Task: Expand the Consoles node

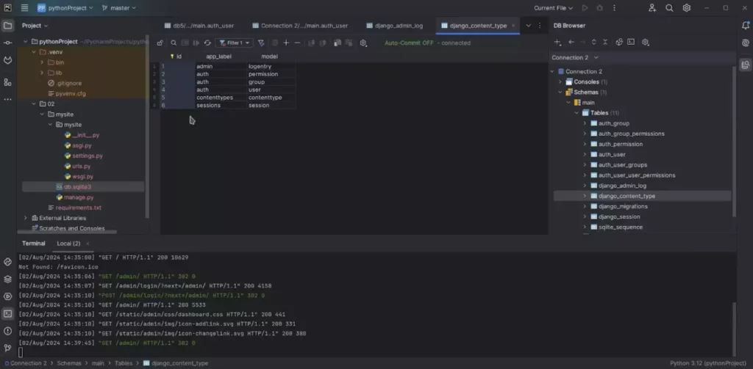Action: (560, 82)
